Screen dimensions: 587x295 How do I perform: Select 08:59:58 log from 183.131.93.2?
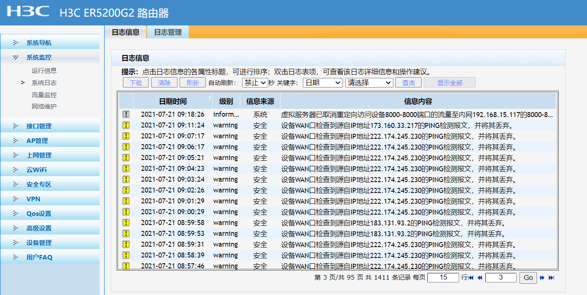click(x=337, y=222)
